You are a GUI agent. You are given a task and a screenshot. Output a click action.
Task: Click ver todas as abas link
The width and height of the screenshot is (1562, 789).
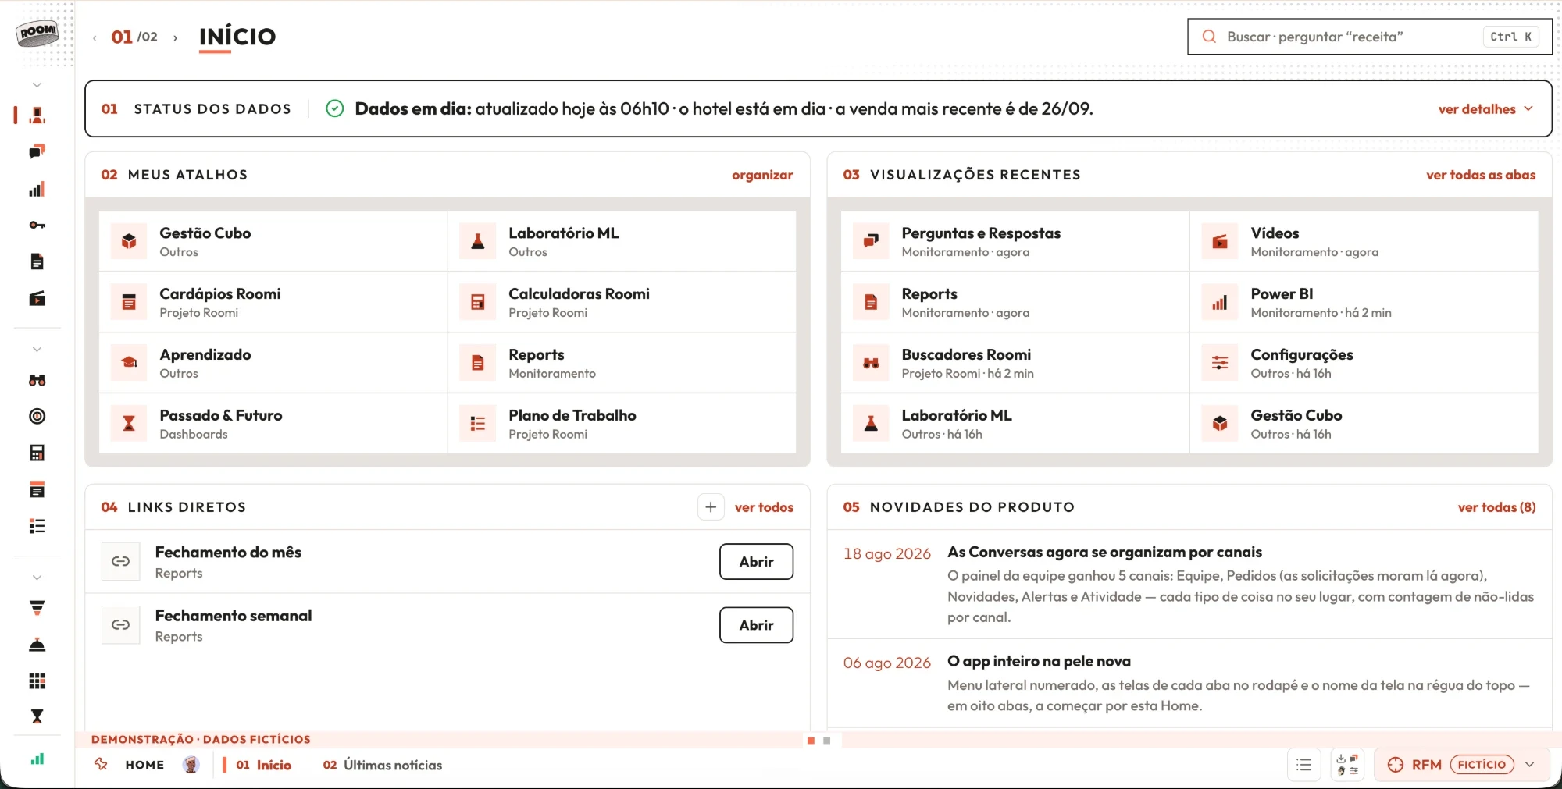point(1481,175)
